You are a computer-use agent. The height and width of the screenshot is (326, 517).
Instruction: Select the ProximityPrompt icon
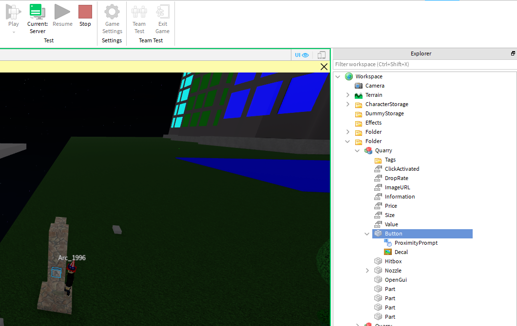click(x=388, y=243)
